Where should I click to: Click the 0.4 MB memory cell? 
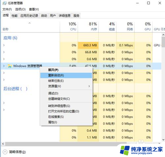88,131
